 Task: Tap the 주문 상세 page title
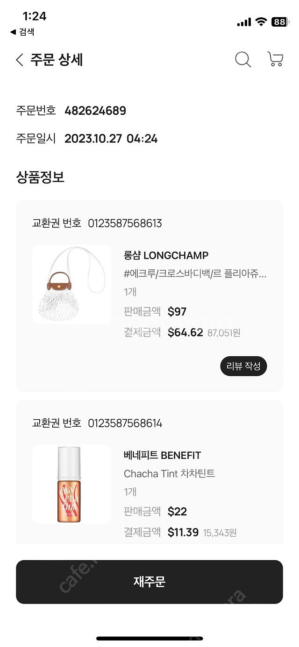tap(57, 60)
